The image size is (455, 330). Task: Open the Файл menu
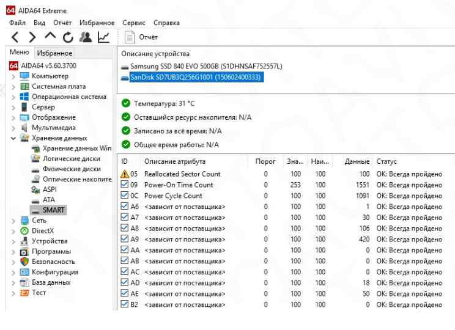[x=17, y=23]
